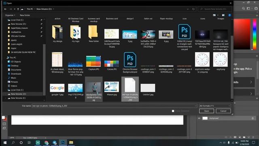
Task: Change Photoshop screen mode icon
Action: pyautogui.click(x=4, y=128)
